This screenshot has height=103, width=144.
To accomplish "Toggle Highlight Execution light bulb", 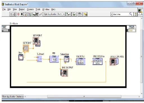I will coord(26,14).
